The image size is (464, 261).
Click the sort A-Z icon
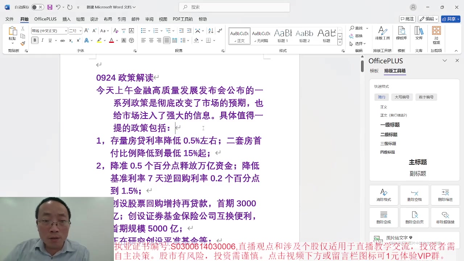click(211, 31)
